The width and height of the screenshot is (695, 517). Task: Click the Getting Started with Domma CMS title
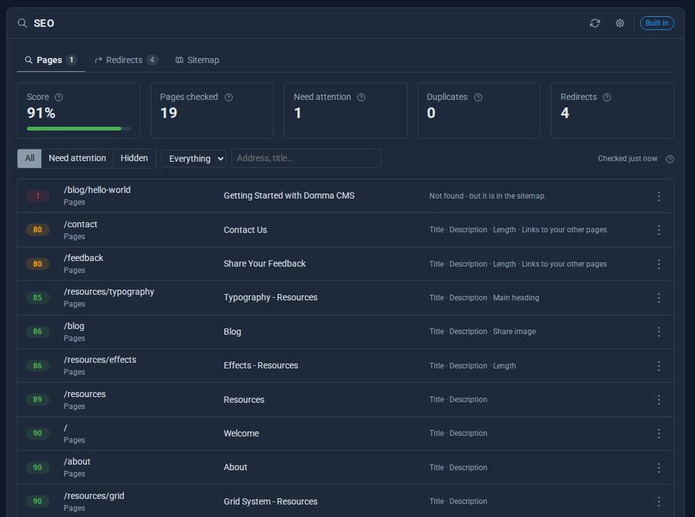coord(289,195)
